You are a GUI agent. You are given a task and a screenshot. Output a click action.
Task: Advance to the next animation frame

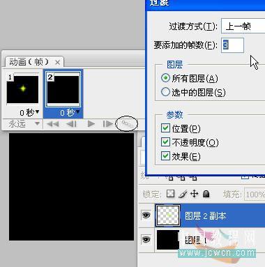click(x=107, y=124)
